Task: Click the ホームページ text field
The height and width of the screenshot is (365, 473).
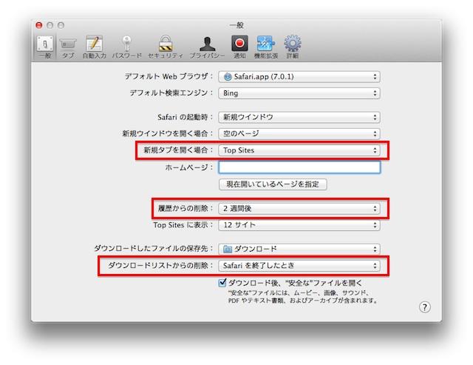Action: [x=299, y=167]
